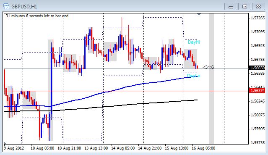Click the '10 Aug 21:00' time axis label
Image resolution: width=268 pixels, height=155 pixels.
(x=69, y=148)
